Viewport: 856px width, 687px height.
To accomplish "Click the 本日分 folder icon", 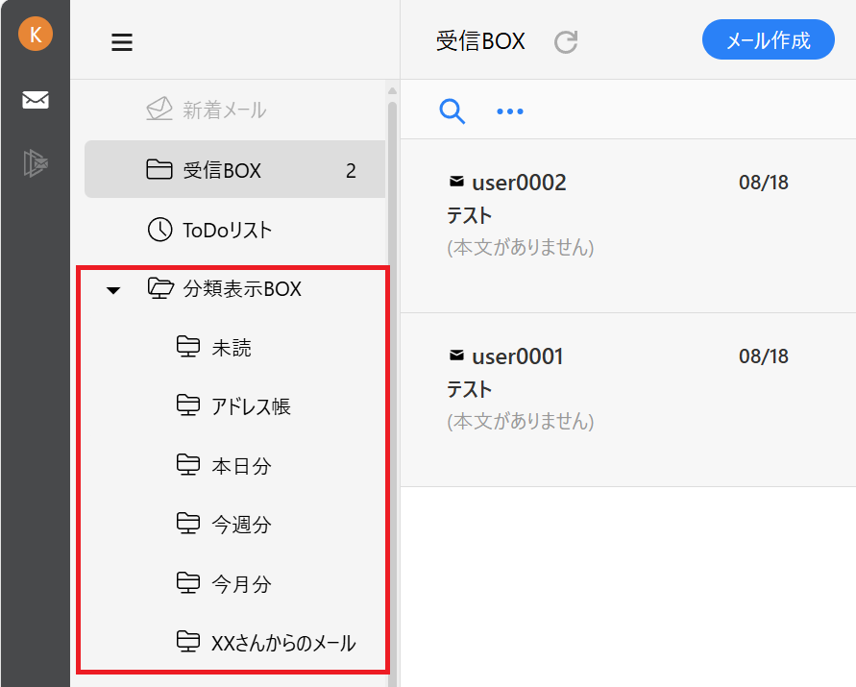I will (188, 465).
